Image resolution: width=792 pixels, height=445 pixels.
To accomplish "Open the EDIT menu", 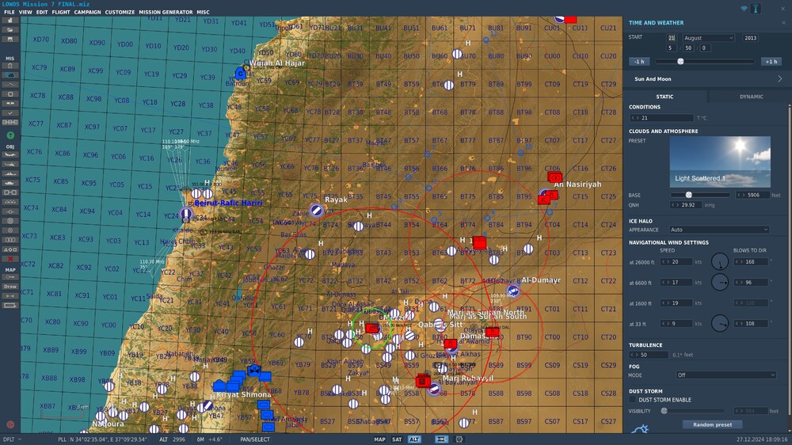I will (42, 12).
